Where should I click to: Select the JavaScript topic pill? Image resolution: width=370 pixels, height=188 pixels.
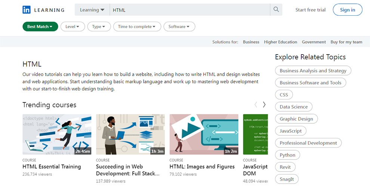click(291, 131)
